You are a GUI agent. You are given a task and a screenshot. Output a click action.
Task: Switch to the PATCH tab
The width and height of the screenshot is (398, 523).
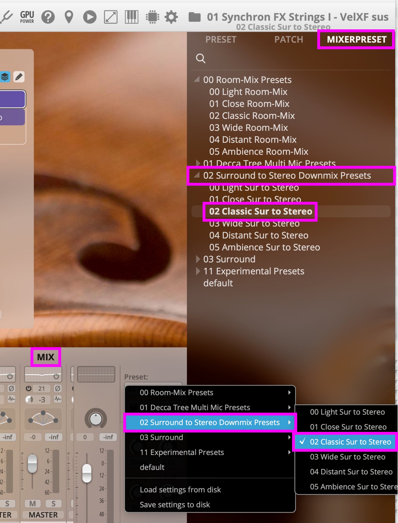pyautogui.click(x=289, y=40)
